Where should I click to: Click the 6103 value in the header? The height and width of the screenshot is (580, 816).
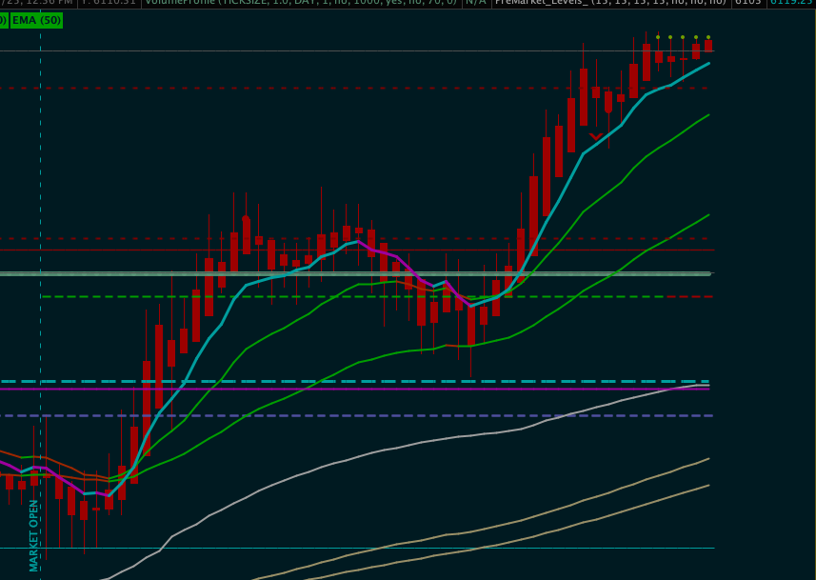748,3
